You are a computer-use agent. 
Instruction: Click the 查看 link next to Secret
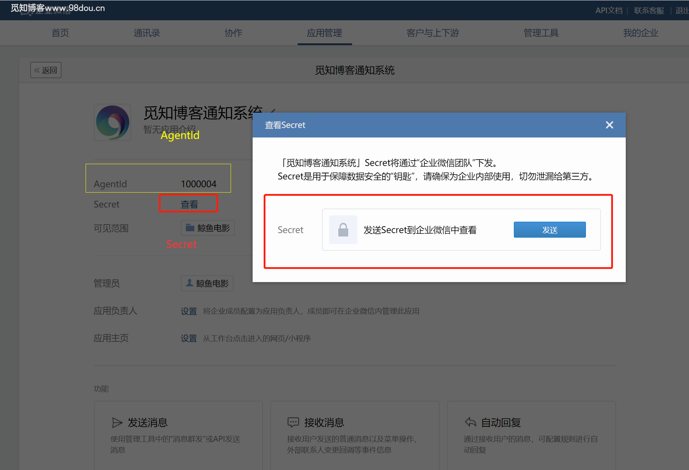[x=189, y=204]
